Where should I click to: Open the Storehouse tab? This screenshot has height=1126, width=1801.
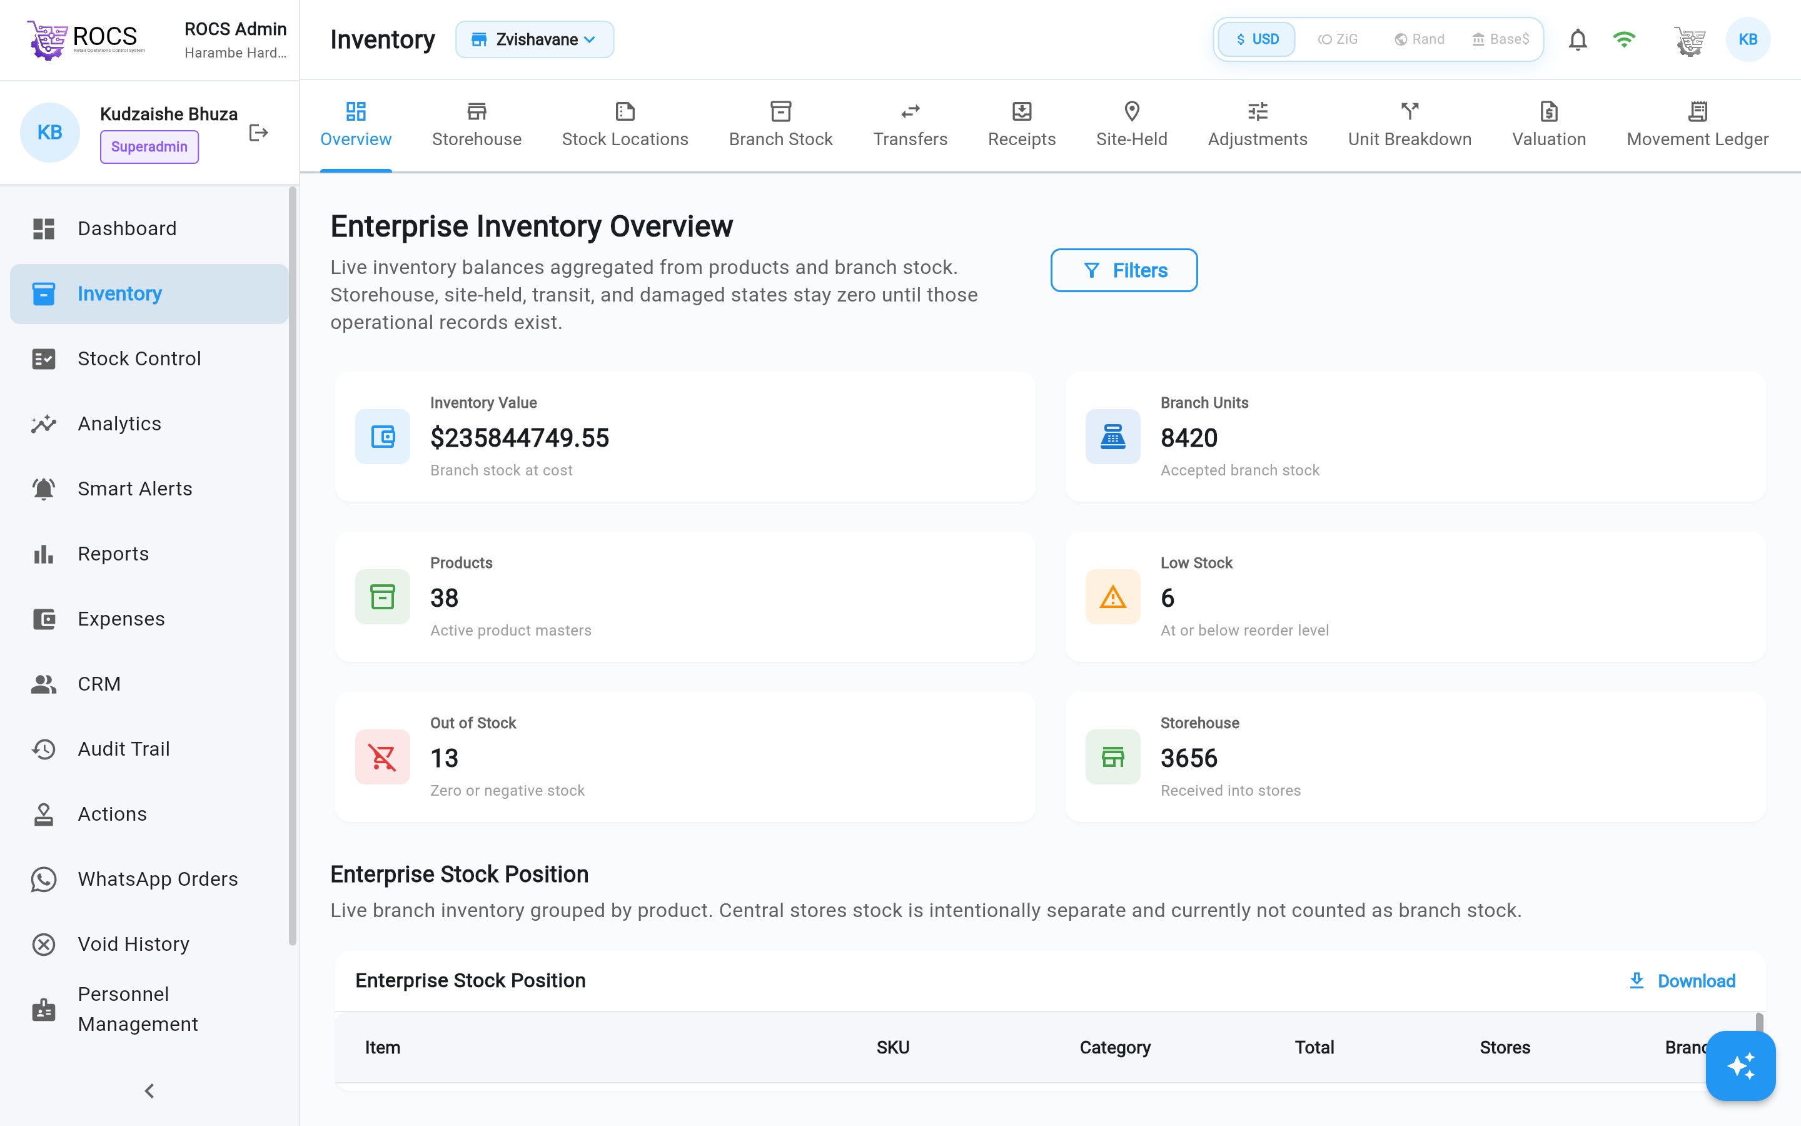point(477,125)
